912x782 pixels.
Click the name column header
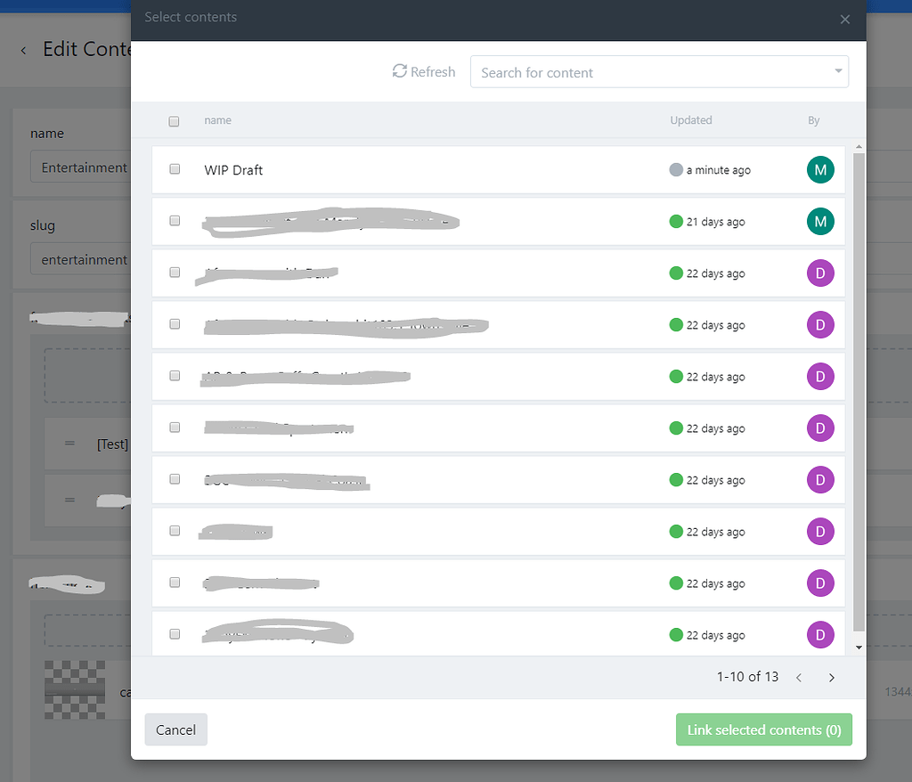click(217, 120)
